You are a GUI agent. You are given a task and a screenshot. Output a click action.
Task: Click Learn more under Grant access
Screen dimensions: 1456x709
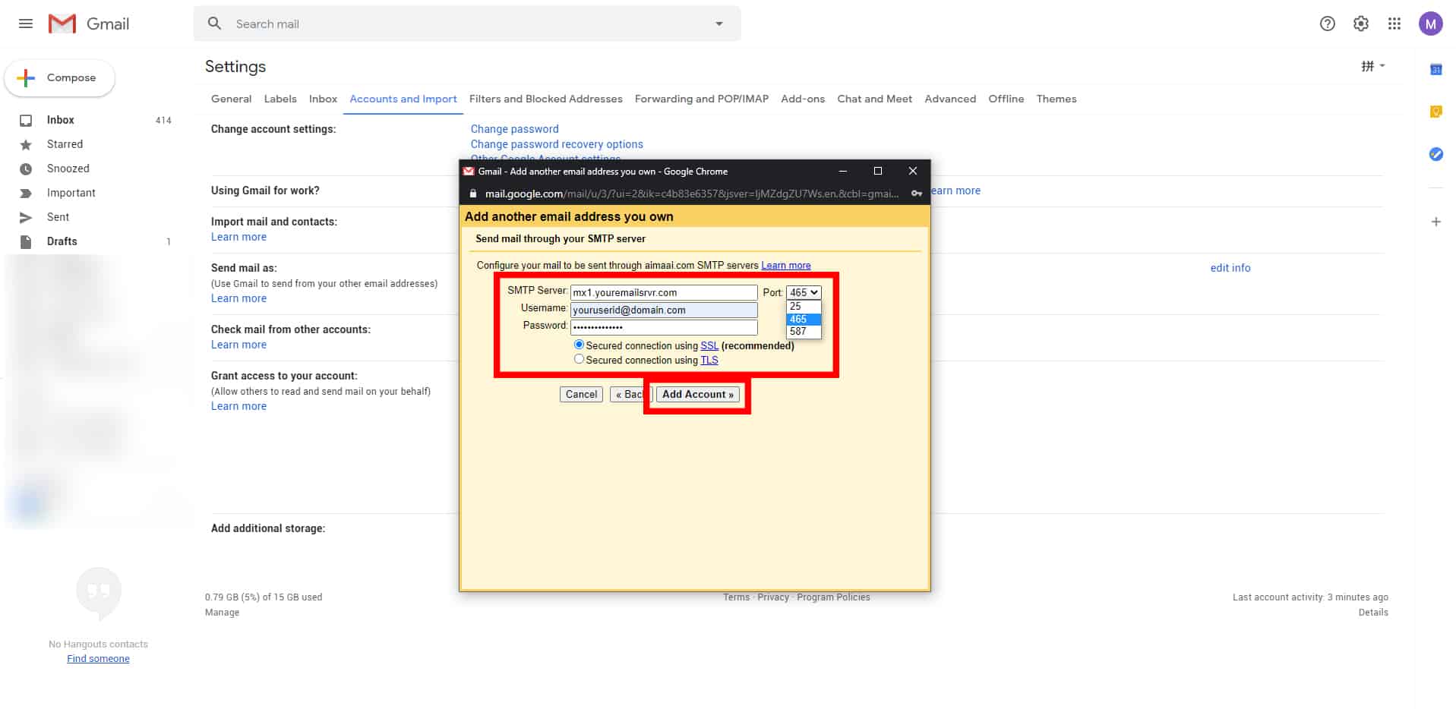coord(238,406)
